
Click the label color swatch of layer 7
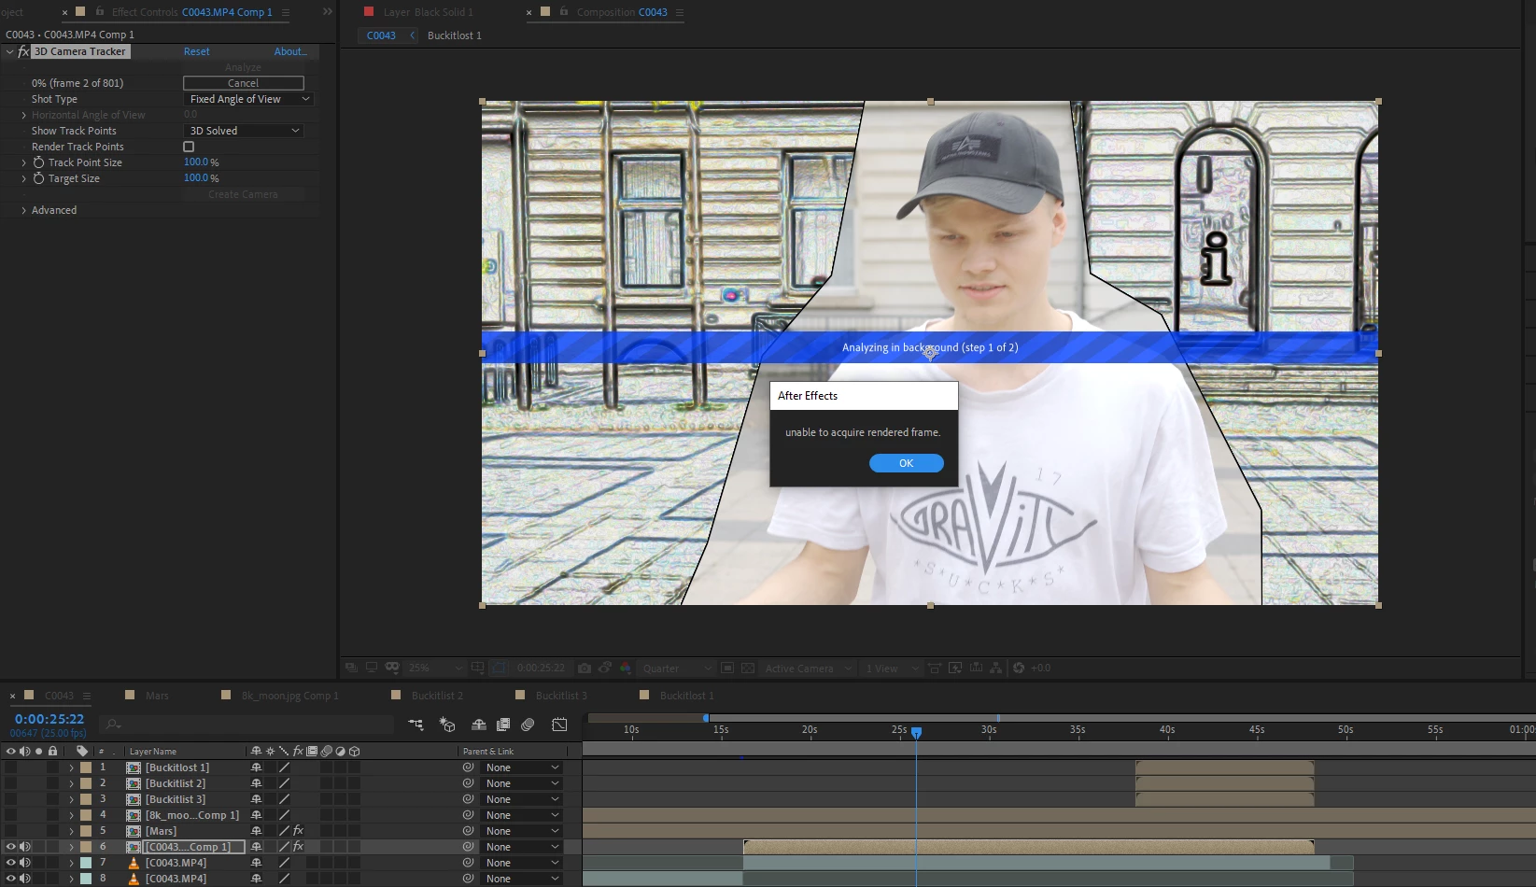coord(86,863)
